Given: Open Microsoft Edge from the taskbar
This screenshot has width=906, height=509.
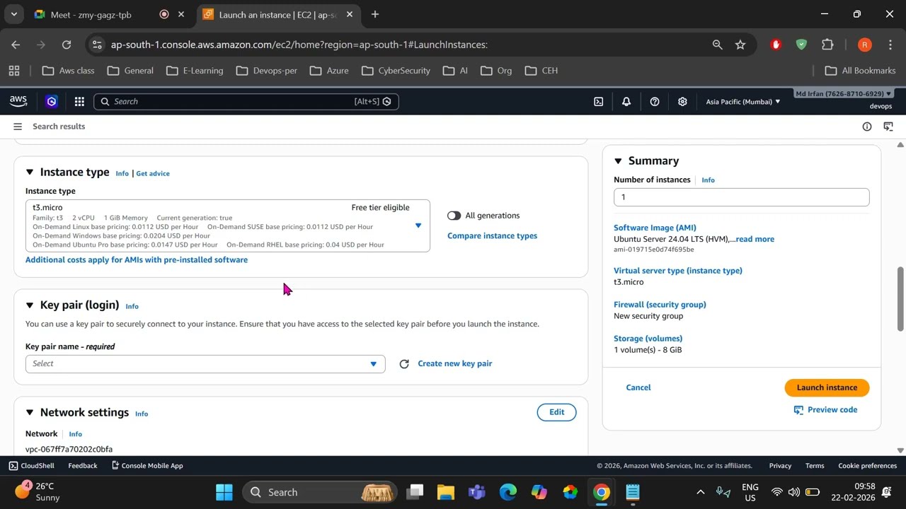Looking at the screenshot, I should click(x=508, y=492).
